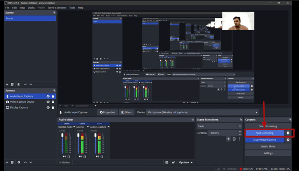Toggle monitoring headphones for Desktop Audio
The width and height of the screenshot is (299, 171).
pyautogui.click(x=69, y=156)
